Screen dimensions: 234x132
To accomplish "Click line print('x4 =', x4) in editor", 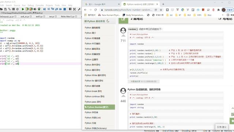I will pyautogui.click(x=10, y=64).
